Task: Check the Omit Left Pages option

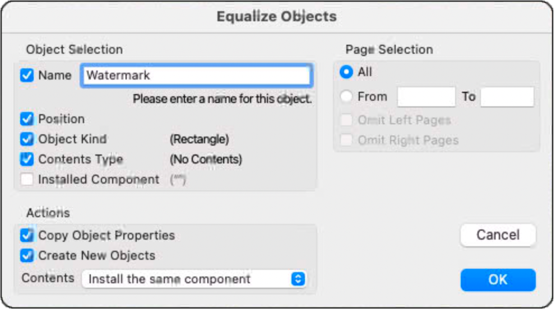Action: [x=347, y=120]
